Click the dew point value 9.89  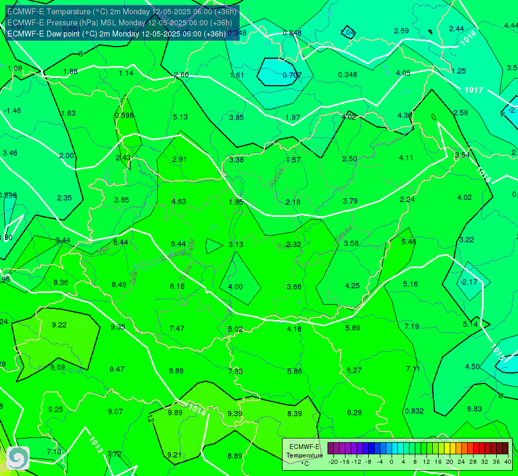tap(175, 413)
